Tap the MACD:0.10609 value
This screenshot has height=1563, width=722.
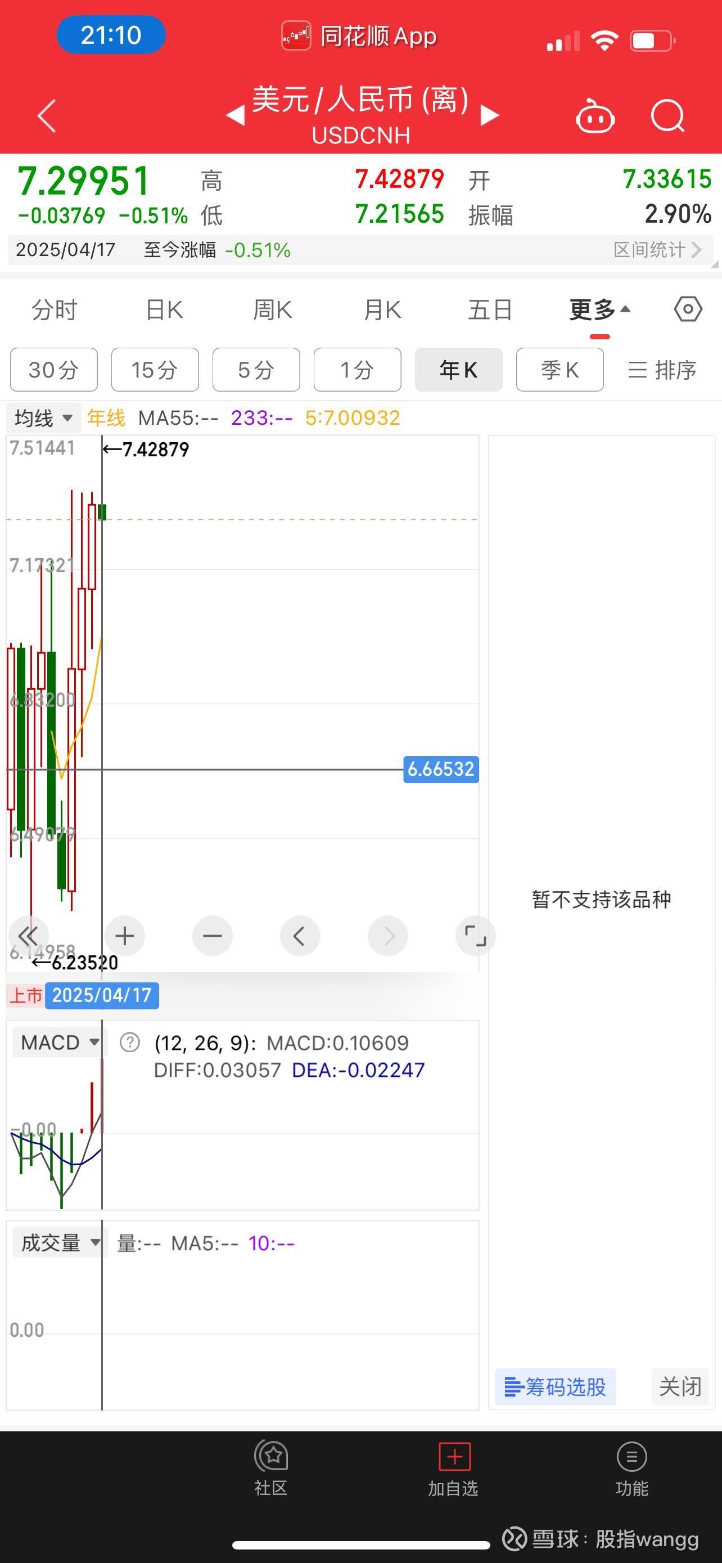(337, 1044)
